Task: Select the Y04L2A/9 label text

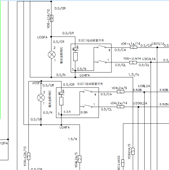Action: pyautogui.click(x=119, y=88)
